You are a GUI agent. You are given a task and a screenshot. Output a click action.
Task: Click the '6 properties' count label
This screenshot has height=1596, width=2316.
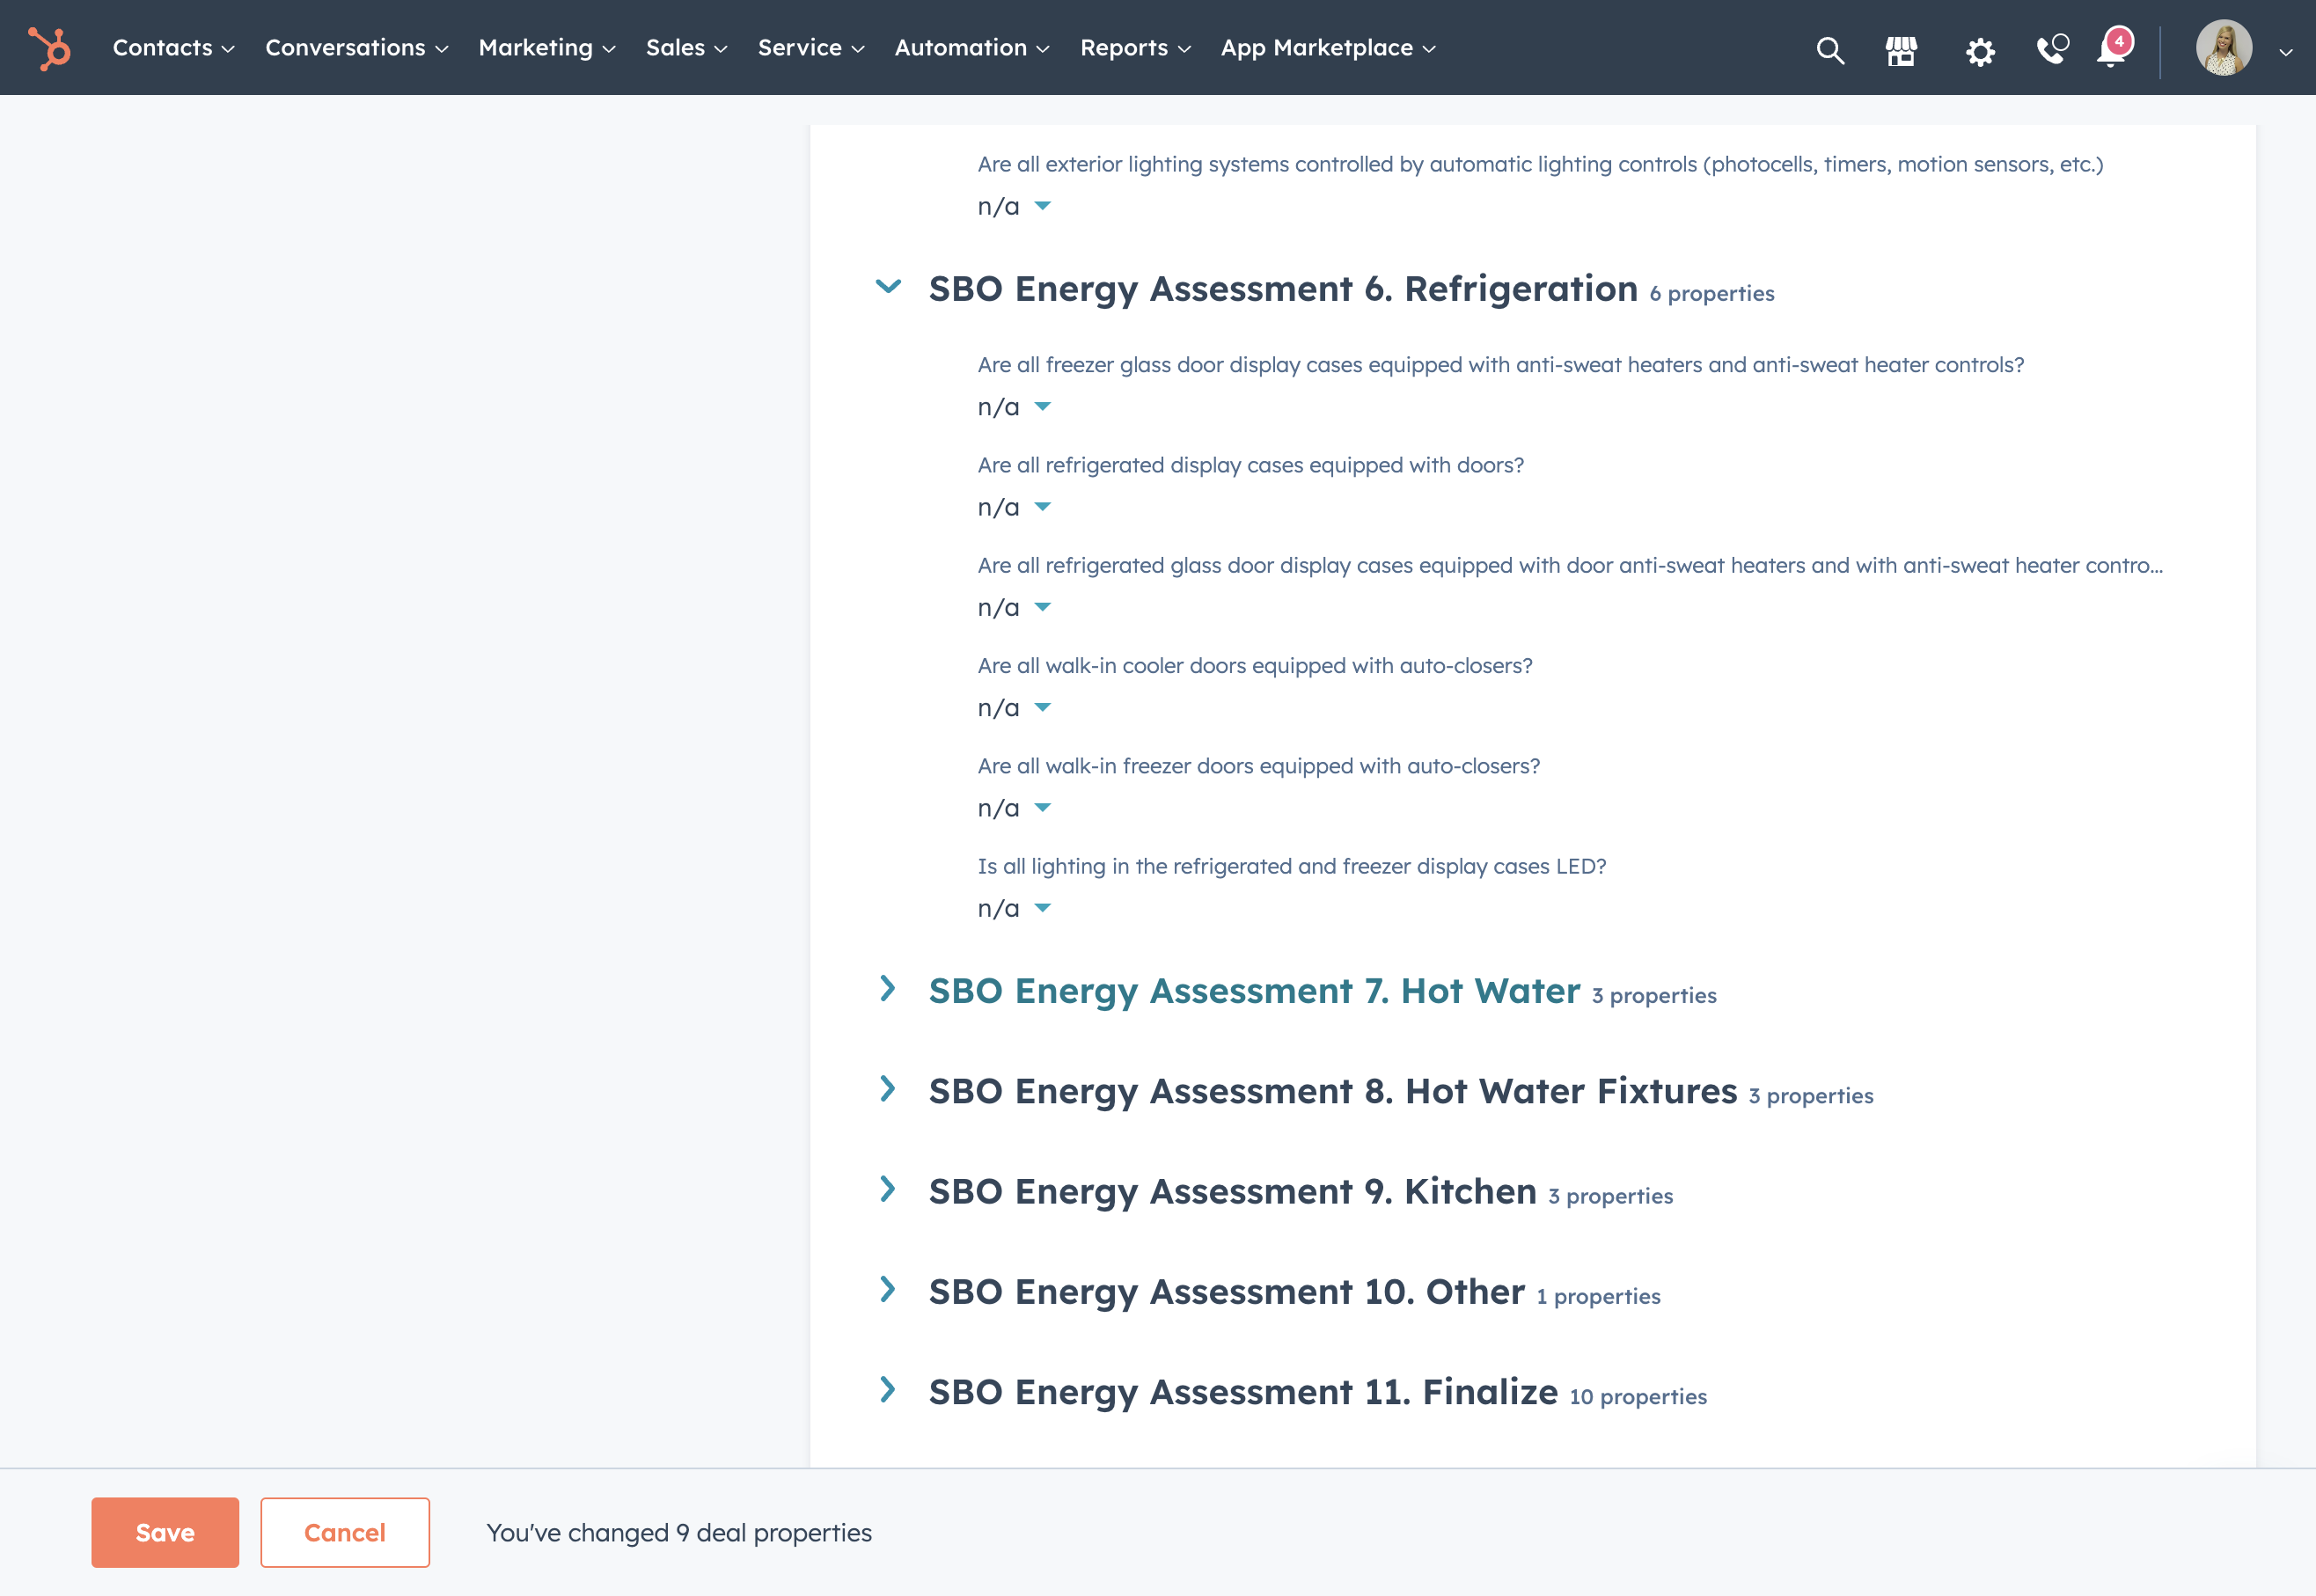[1712, 294]
